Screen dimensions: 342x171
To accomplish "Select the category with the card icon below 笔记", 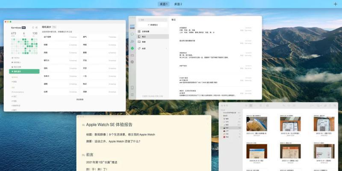I will click(153, 42).
